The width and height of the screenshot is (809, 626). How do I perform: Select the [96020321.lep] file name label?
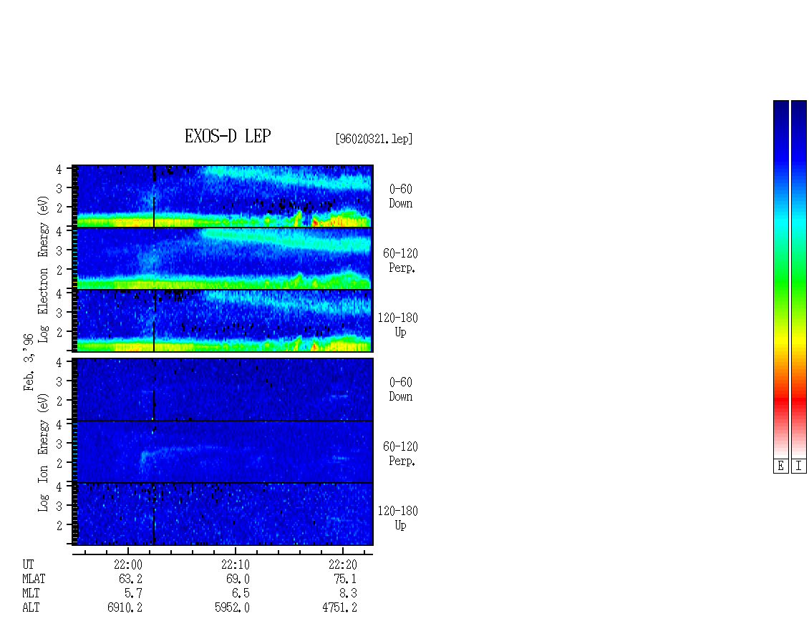pyautogui.click(x=374, y=139)
